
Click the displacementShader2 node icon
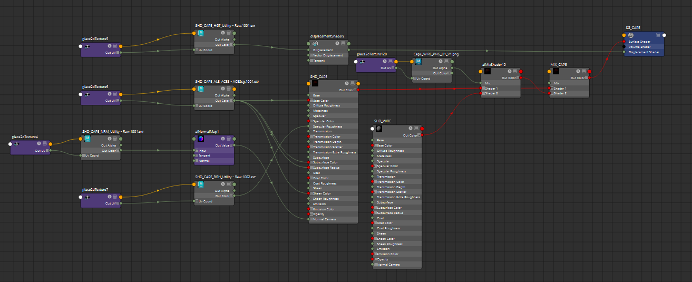(x=315, y=44)
